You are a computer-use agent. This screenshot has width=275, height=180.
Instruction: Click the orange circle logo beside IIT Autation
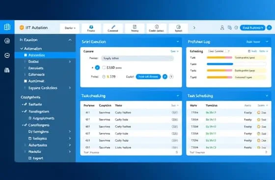[x=22, y=28]
